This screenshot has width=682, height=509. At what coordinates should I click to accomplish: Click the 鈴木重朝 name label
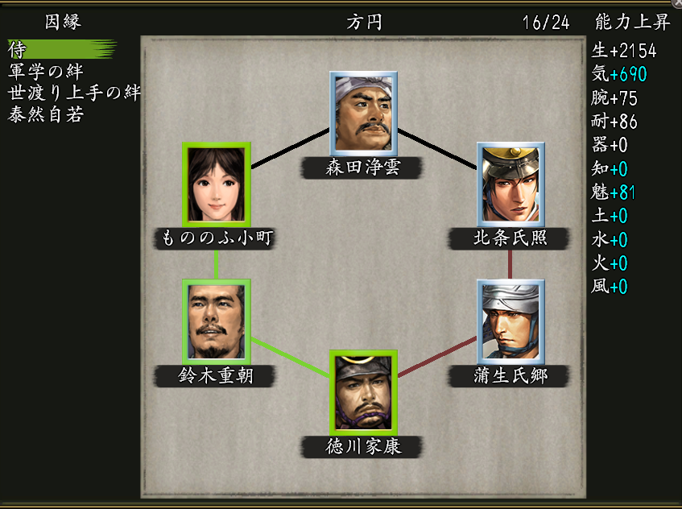coord(215,376)
